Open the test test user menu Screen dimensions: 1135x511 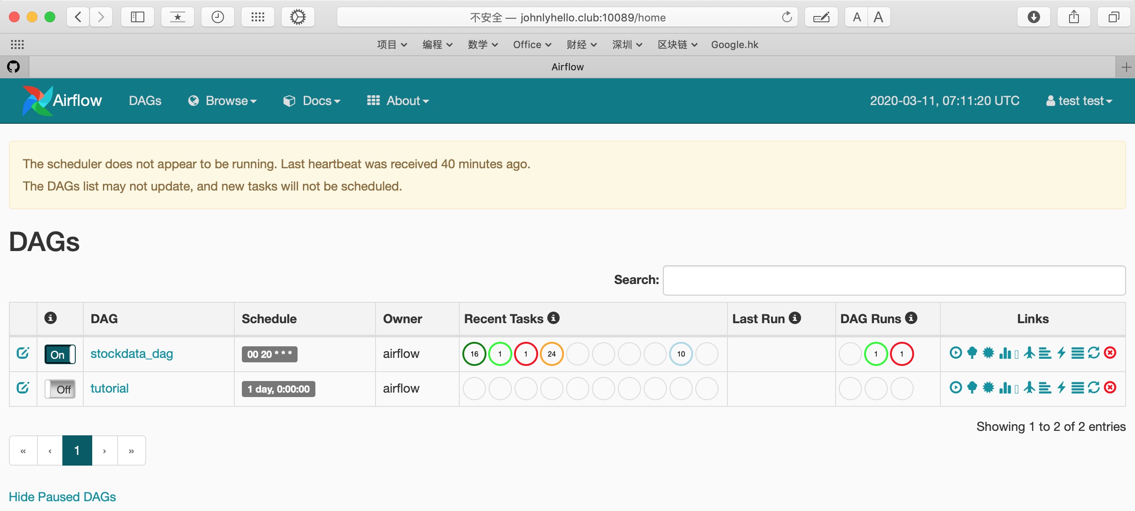point(1079,101)
